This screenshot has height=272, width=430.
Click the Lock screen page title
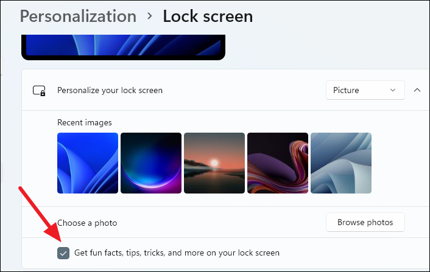tap(208, 16)
